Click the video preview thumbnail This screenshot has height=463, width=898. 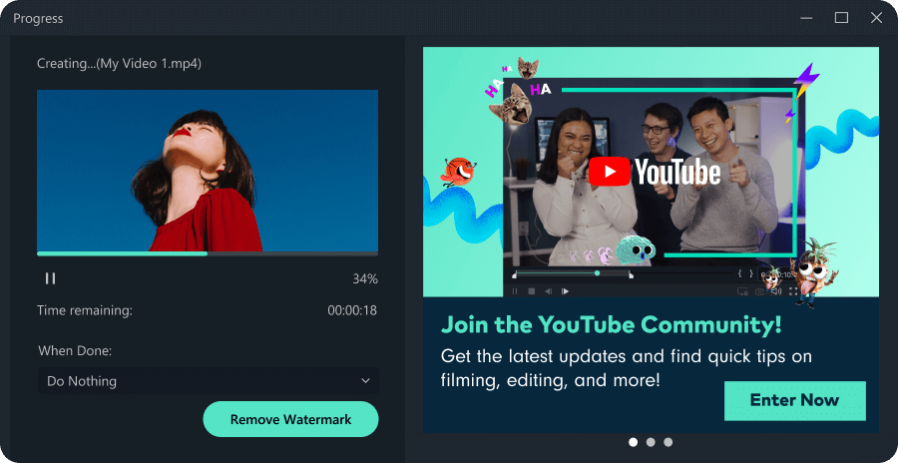click(208, 171)
